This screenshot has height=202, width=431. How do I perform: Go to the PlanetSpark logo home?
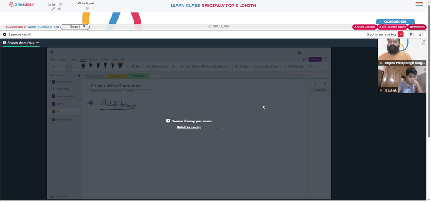[21, 5]
